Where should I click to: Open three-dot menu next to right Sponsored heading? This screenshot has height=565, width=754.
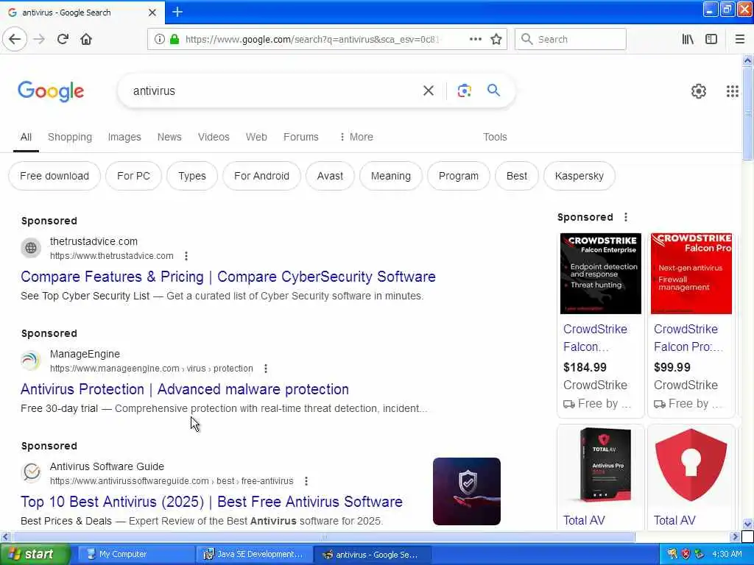point(626,217)
